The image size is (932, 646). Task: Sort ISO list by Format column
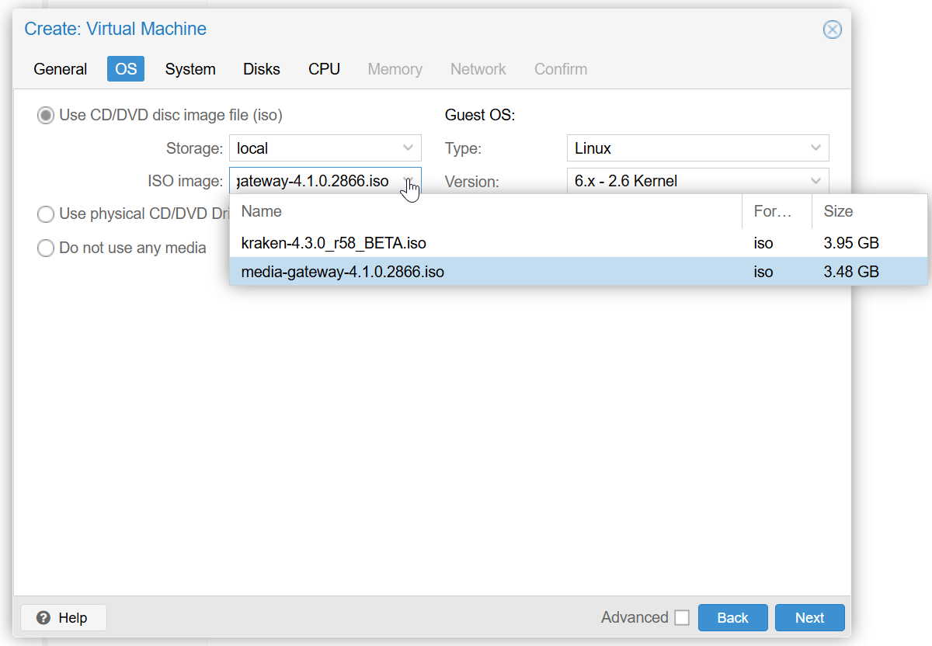click(777, 211)
